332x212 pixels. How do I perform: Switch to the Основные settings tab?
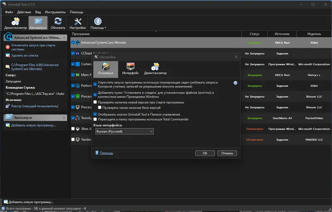106,69
